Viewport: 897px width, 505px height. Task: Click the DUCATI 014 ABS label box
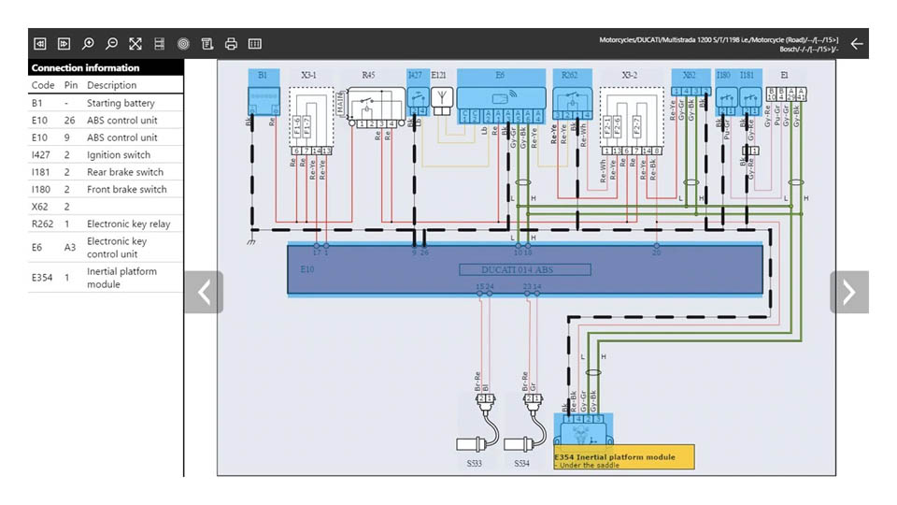(x=524, y=269)
